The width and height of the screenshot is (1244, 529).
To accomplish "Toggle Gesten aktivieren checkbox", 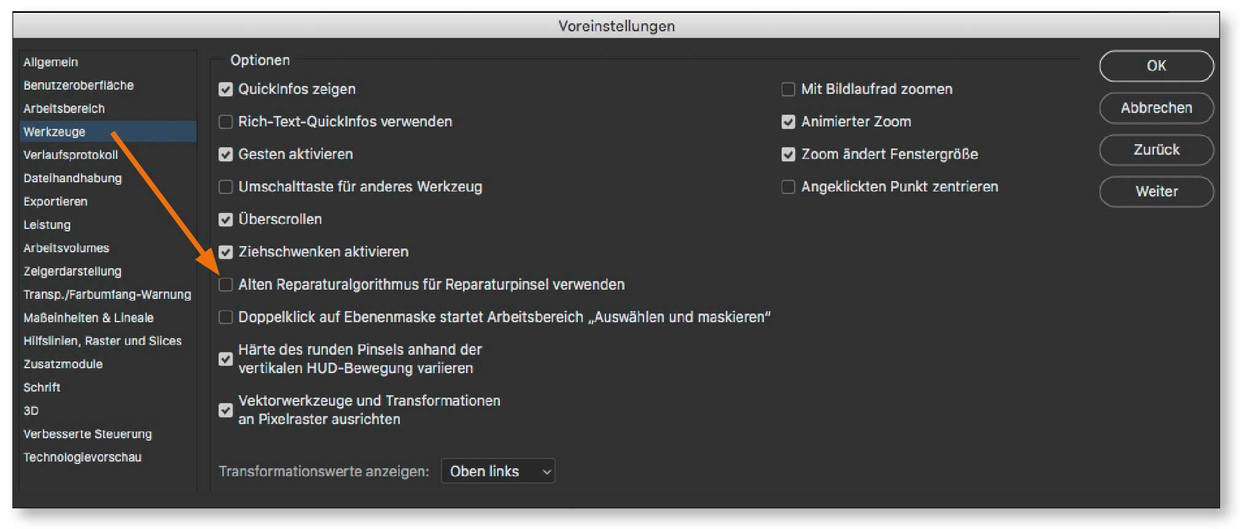I will (x=226, y=155).
